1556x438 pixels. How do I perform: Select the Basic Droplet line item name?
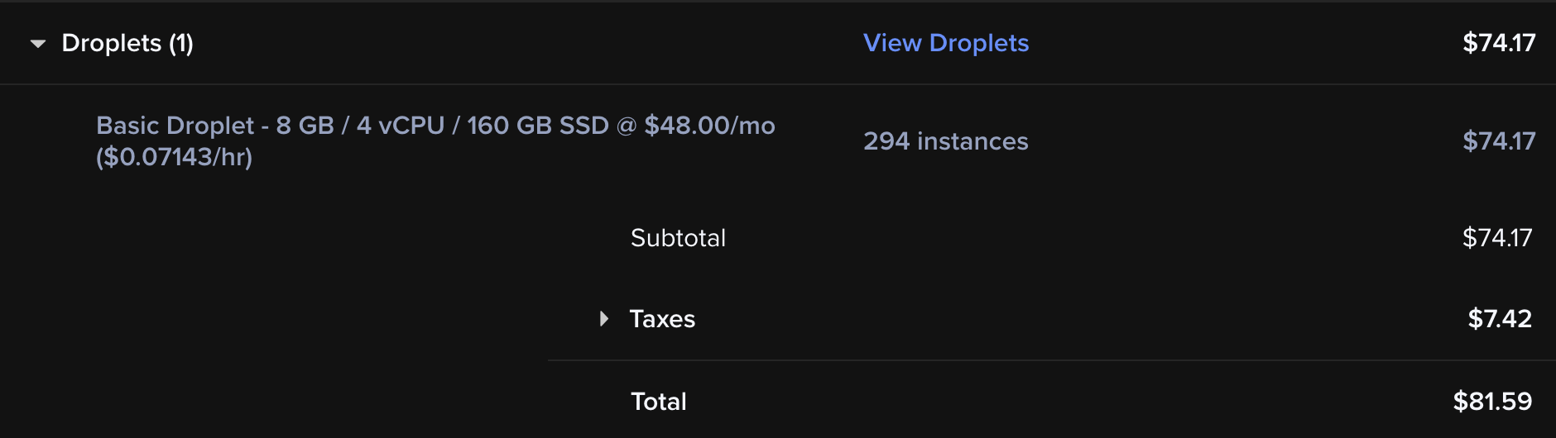(175, 126)
